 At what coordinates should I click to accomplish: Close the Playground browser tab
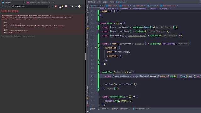(x=49, y=3)
